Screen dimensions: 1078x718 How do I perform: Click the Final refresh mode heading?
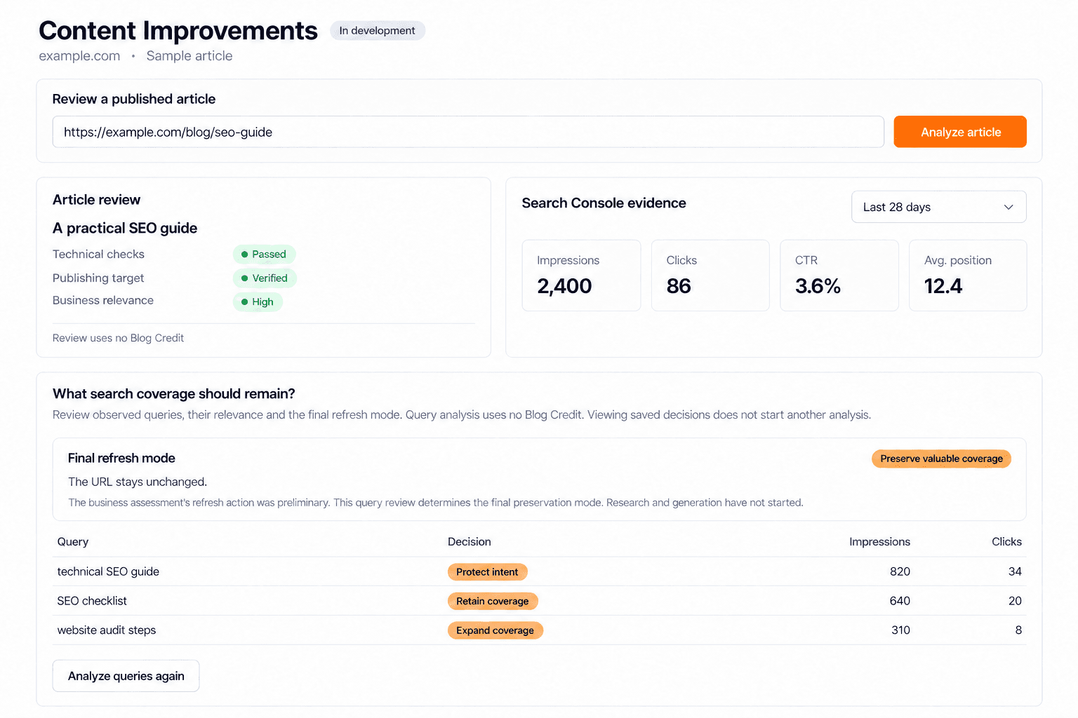point(121,458)
